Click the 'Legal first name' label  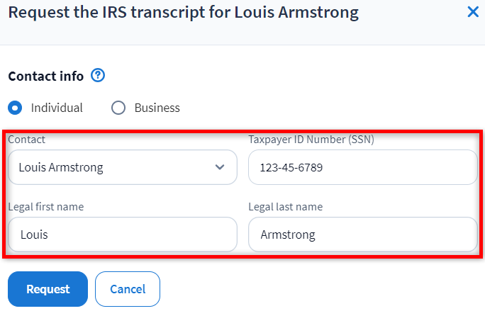[46, 207]
